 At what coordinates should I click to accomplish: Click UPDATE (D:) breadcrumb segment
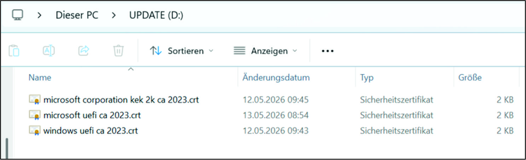pos(156,16)
